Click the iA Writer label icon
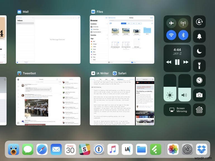The width and height of the screenshot is (215, 161). (x=93, y=73)
